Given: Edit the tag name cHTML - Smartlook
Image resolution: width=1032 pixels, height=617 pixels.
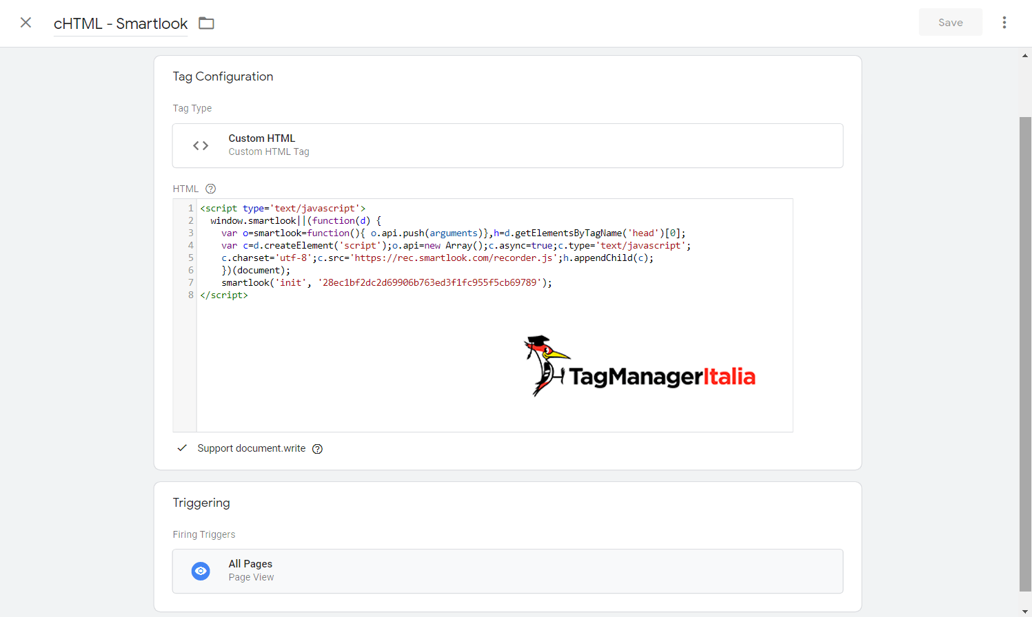Looking at the screenshot, I should (x=121, y=23).
